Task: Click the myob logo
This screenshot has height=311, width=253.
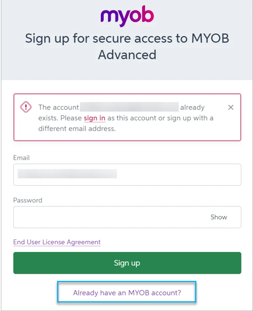Action: coord(127,16)
